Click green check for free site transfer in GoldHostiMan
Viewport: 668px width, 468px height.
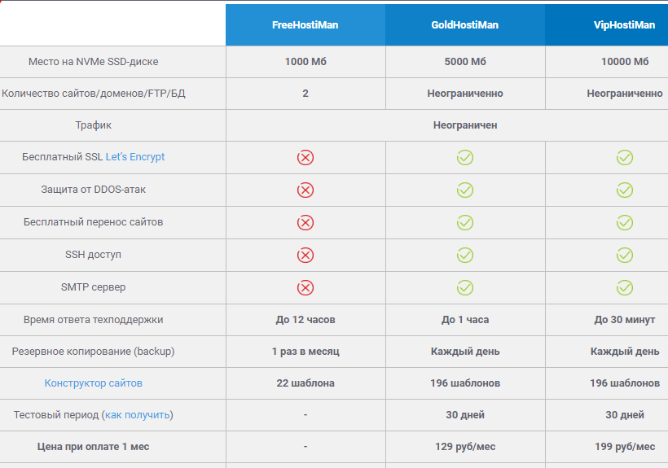click(x=465, y=222)
